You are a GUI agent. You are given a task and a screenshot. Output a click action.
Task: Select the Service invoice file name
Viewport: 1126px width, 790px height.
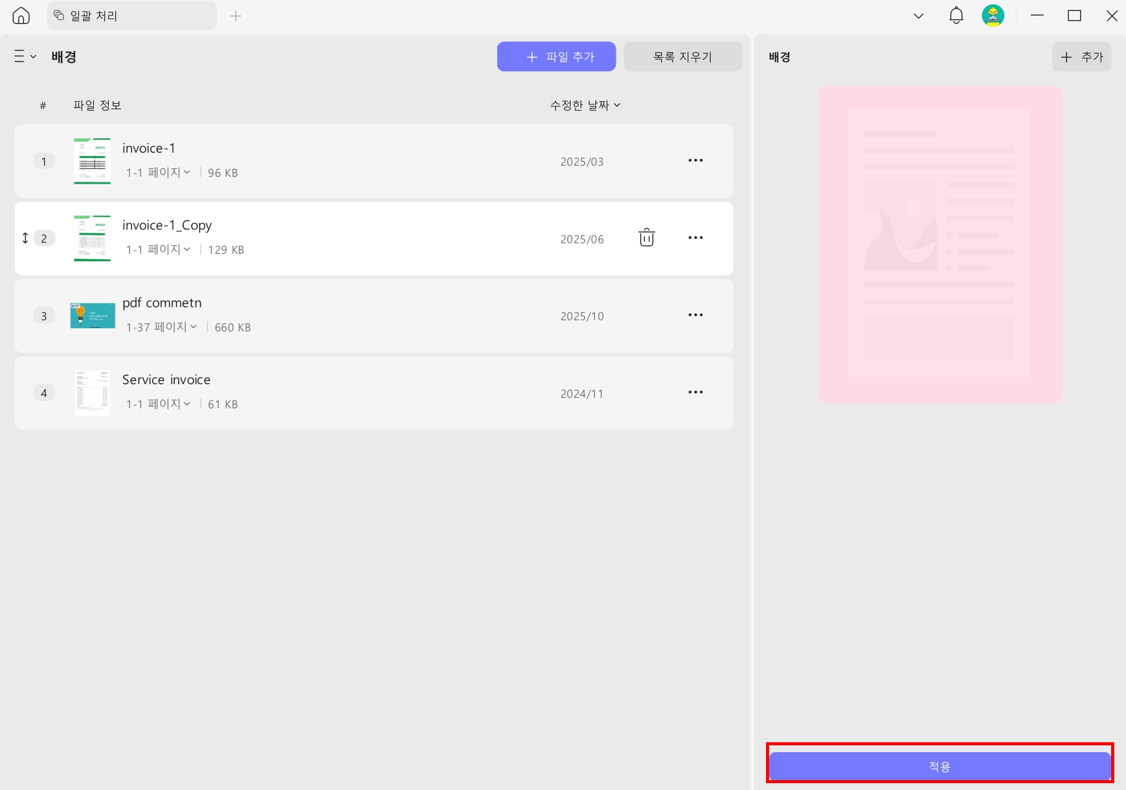(166, 380)
